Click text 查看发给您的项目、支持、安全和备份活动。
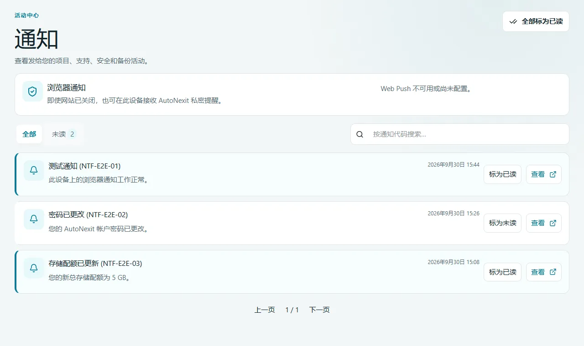The width and height of the screenshot is (584, 346). click(83, 61)
